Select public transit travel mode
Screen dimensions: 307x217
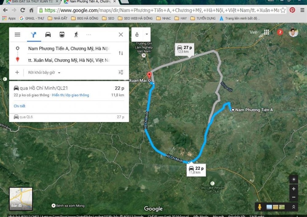click(x=62, y=34)
